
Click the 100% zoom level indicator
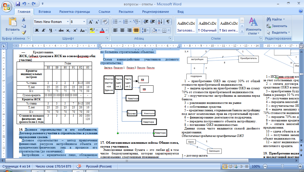pos(256,166)
